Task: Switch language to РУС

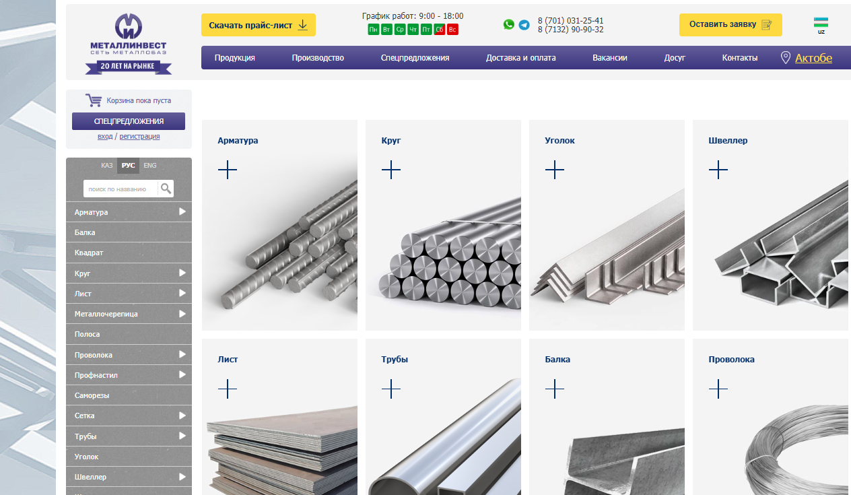Action: click(128, 166)
